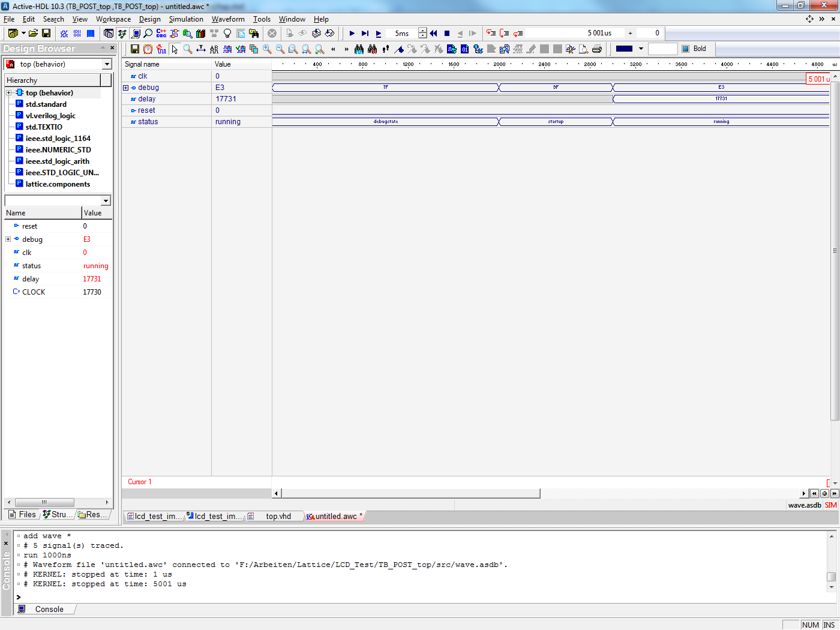Click the Hierarchy column header
Viewport: 840px width, 630px height.
coord(52,80)
